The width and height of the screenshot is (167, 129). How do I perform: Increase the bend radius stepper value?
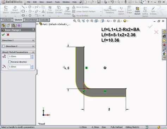[32, 66]
